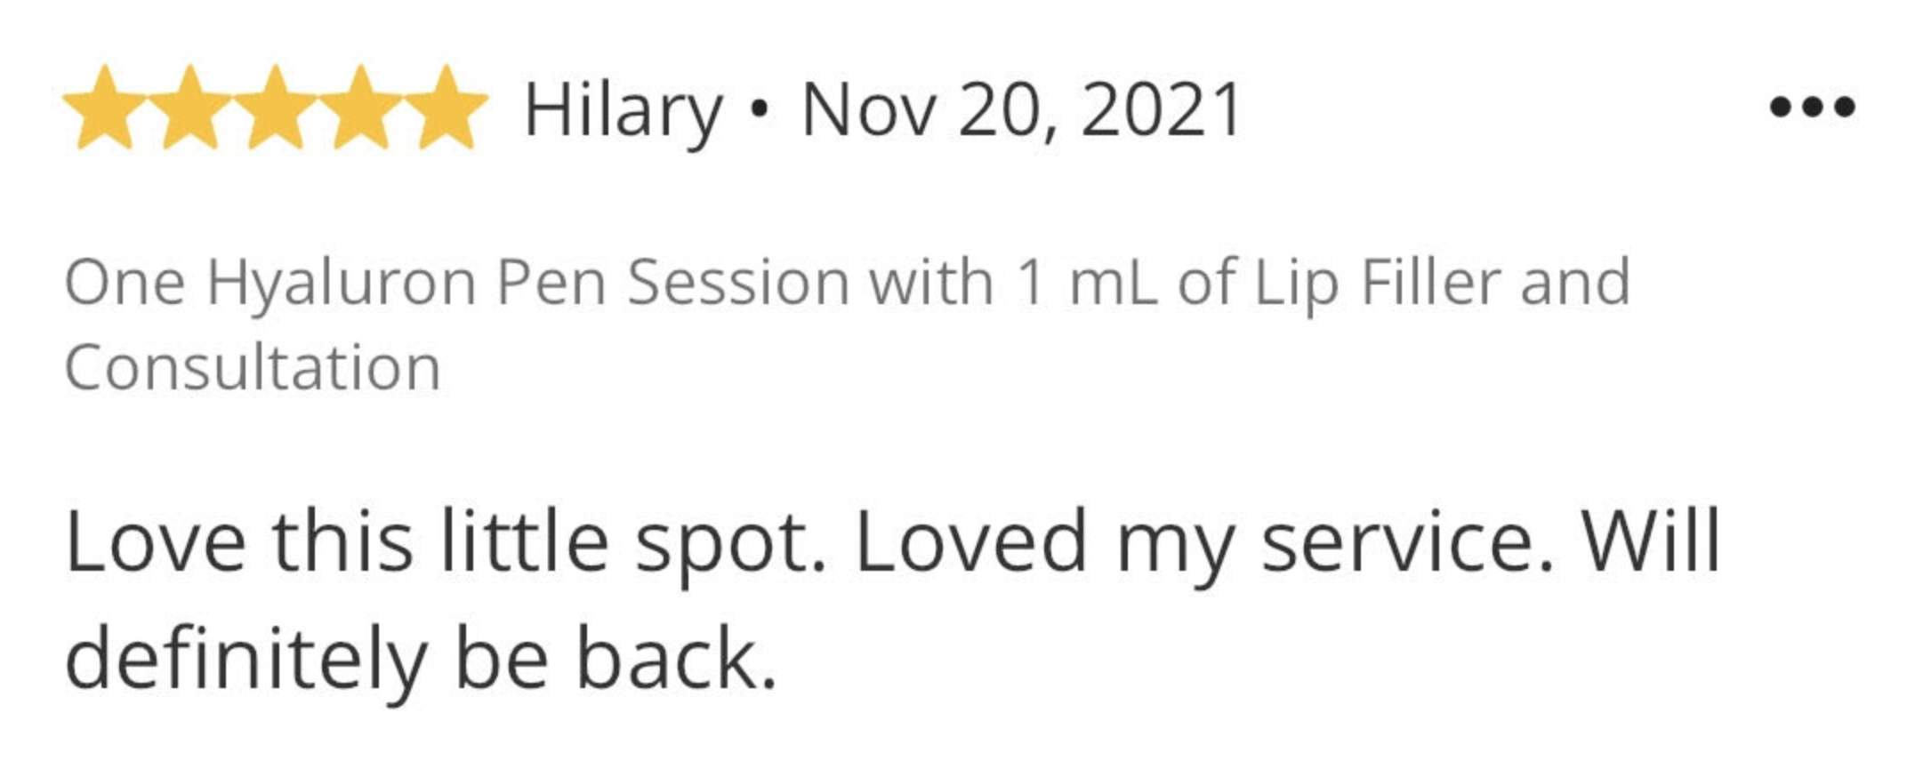The height and width of the screenshot is (777, 1923).
Task: Tap the third (middle) rating star
Action: (x=275, y=108)
